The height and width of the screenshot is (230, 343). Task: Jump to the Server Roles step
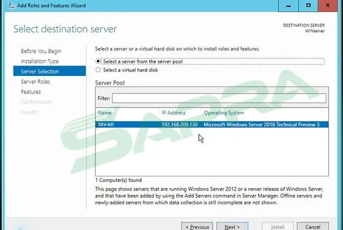[x=35, y=82]
